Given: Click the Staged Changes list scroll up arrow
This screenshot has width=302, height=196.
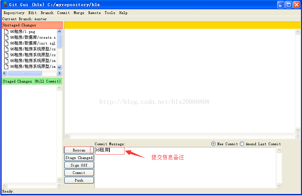Looking at the screenshot, I should 59,88.
